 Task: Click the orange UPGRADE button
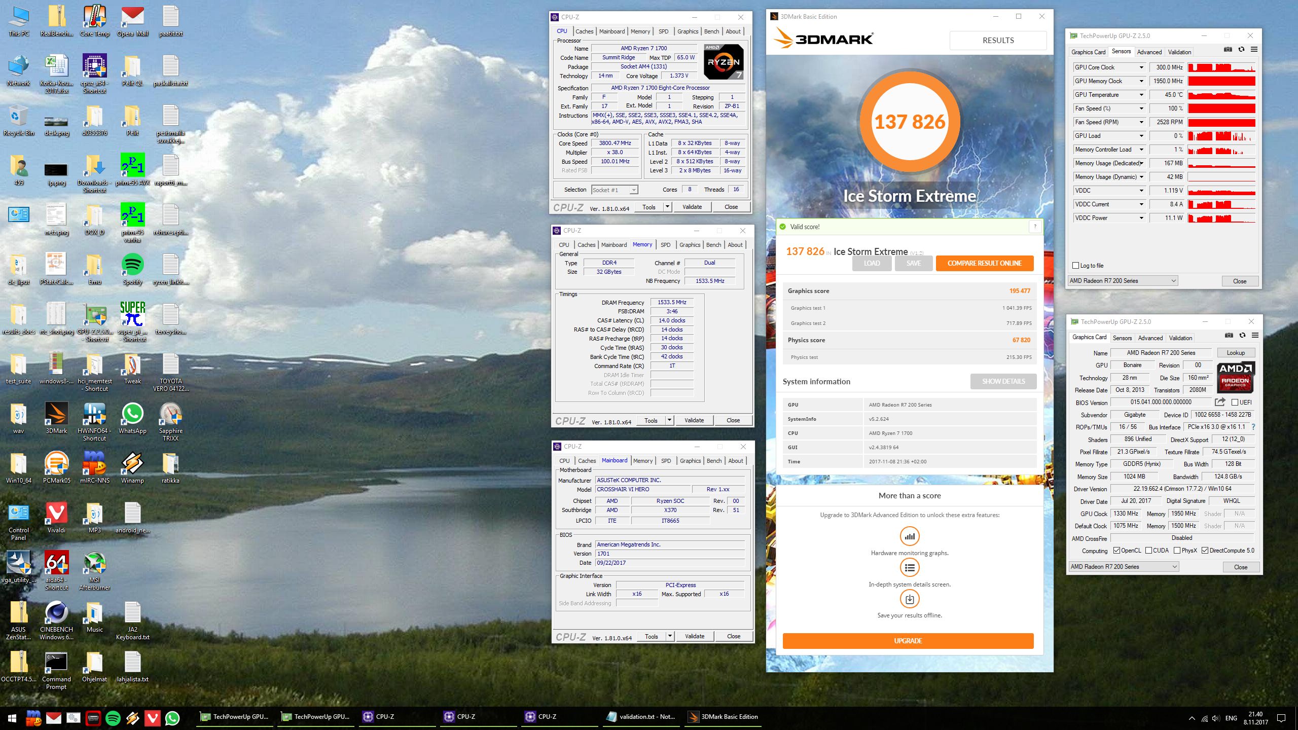[908, 641]
